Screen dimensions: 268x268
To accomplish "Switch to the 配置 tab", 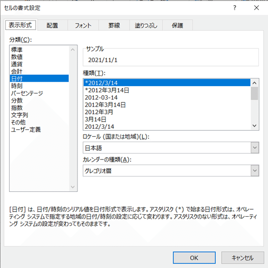I will pos(52,25).
